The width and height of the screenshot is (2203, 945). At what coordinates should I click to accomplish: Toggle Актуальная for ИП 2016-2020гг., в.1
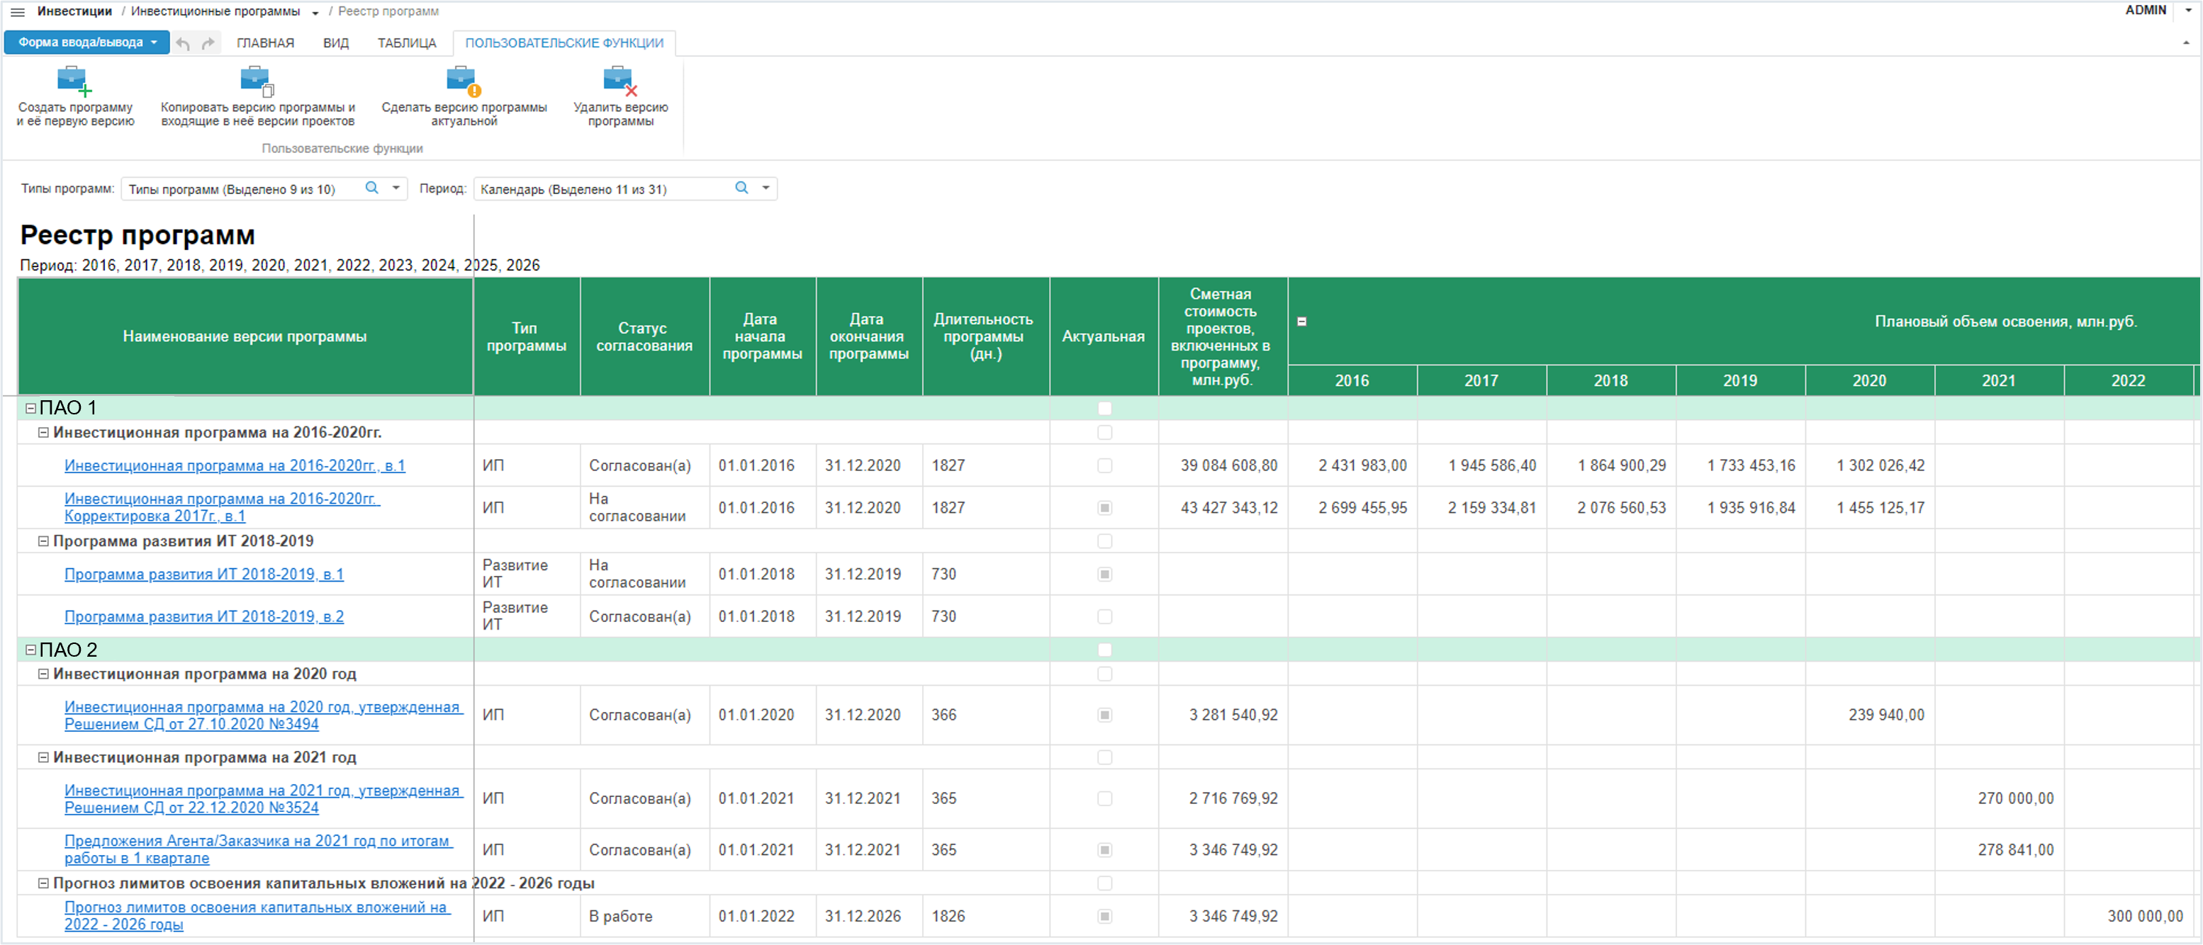coord(1104,465)
